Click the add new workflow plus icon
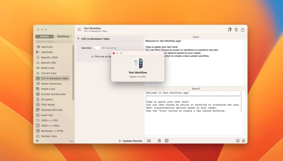The width and height of the screenshot is (283, 161). [x=37, y=141]
